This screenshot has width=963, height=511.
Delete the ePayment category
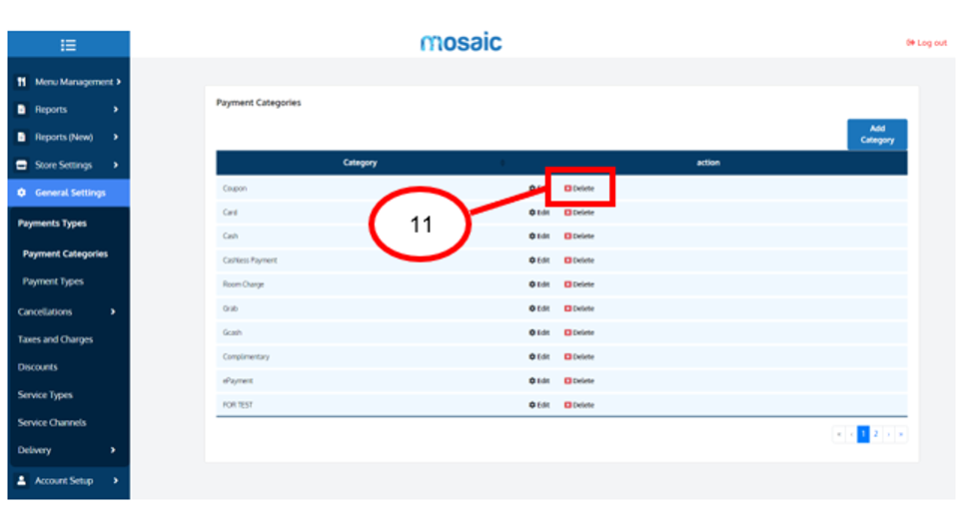579,381
